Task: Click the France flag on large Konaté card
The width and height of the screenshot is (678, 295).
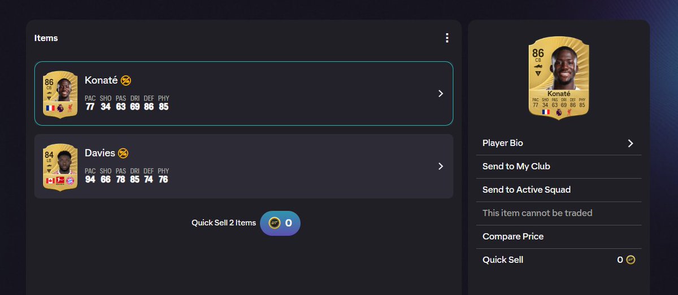Action: click(x=546, y=112)
